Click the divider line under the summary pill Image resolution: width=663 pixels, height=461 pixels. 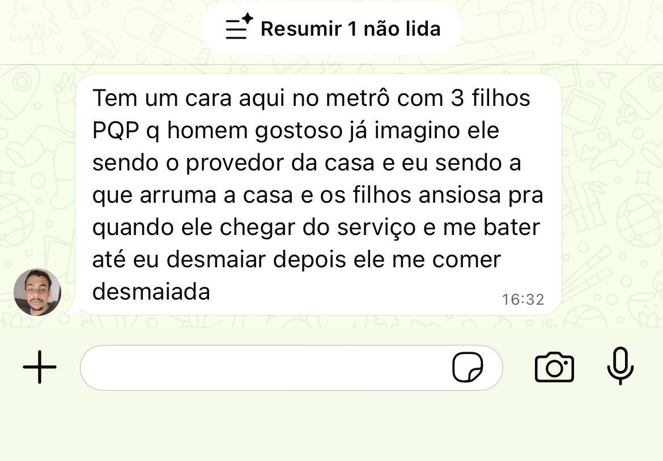pos(331,64)
